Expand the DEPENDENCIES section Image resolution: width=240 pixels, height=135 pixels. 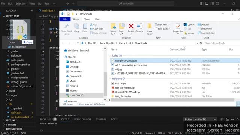(14, 129)
